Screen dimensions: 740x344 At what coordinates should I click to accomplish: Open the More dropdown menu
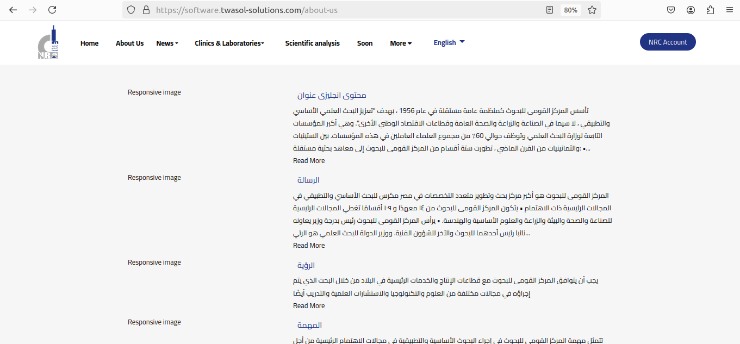tap(401, 43)
